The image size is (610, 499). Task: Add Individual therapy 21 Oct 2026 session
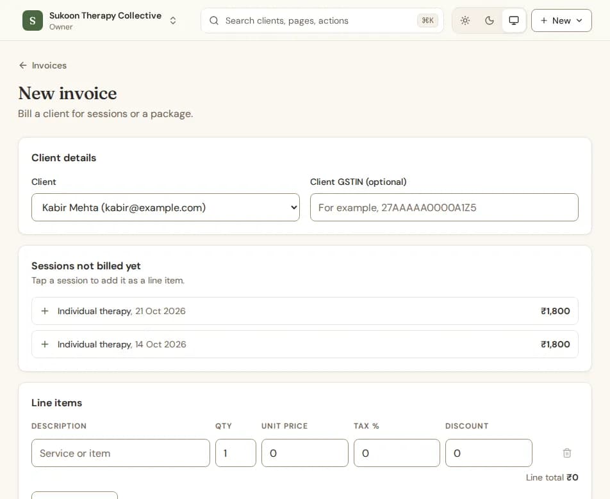(x=304, y=311)
